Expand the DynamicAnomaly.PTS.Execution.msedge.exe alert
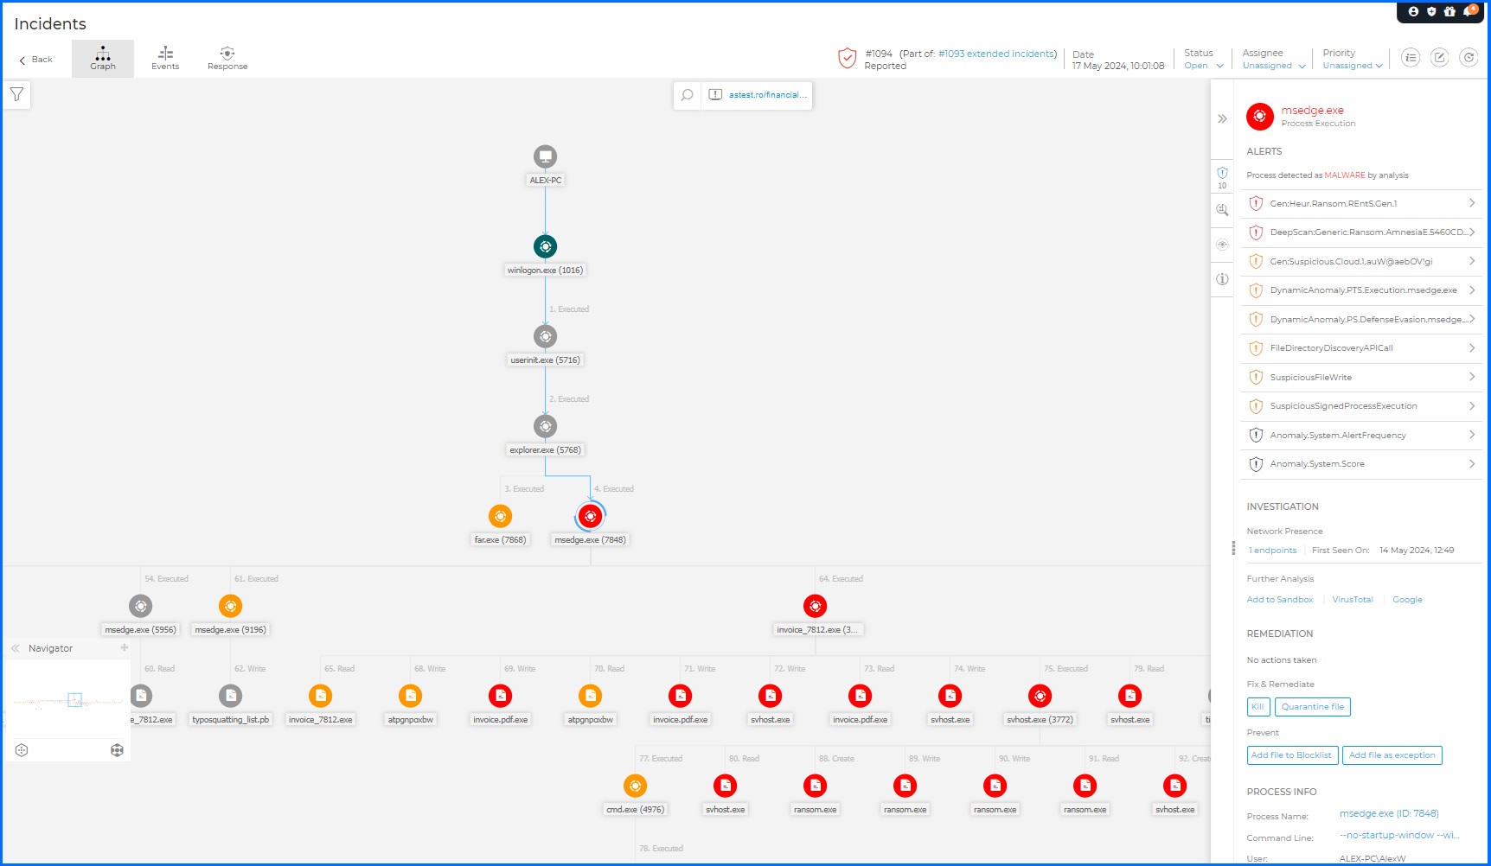Image resolution: width=1491 pixels, height=866 pixels. (x=1361, y=290)
